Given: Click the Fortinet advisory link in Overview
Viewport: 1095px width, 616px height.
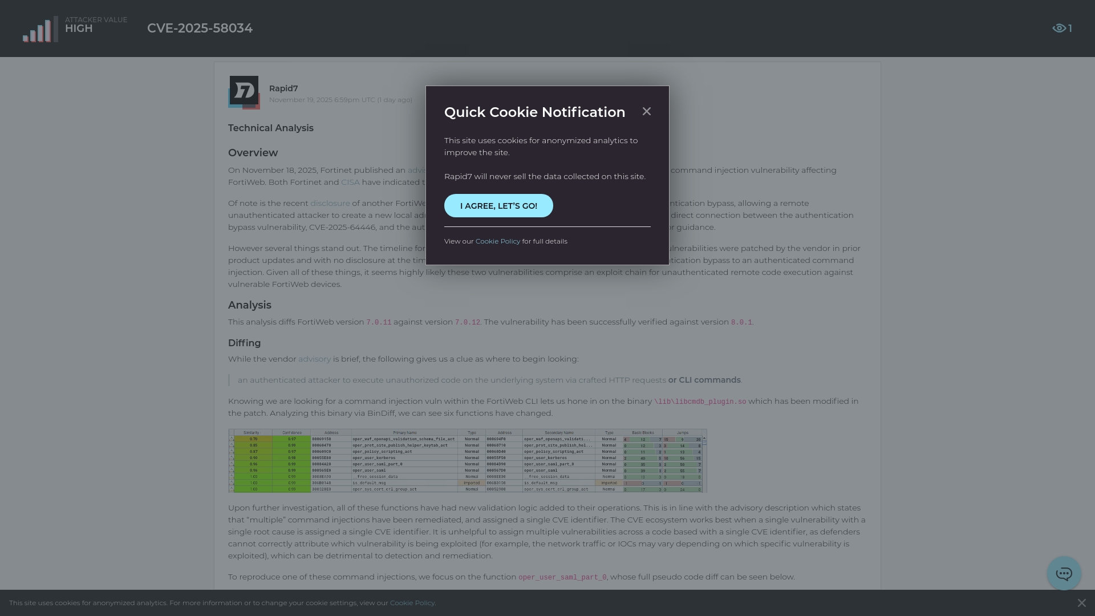Looking at the screenshot, I should click(417, 169).
